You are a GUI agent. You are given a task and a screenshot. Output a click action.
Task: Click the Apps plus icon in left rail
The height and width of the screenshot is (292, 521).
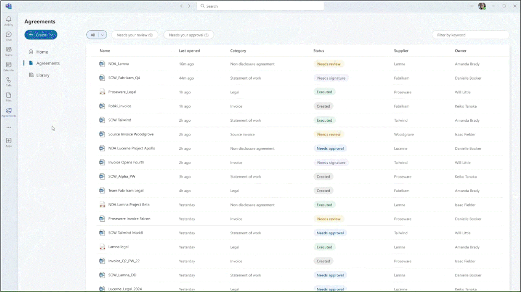click(x=8, y=141)
